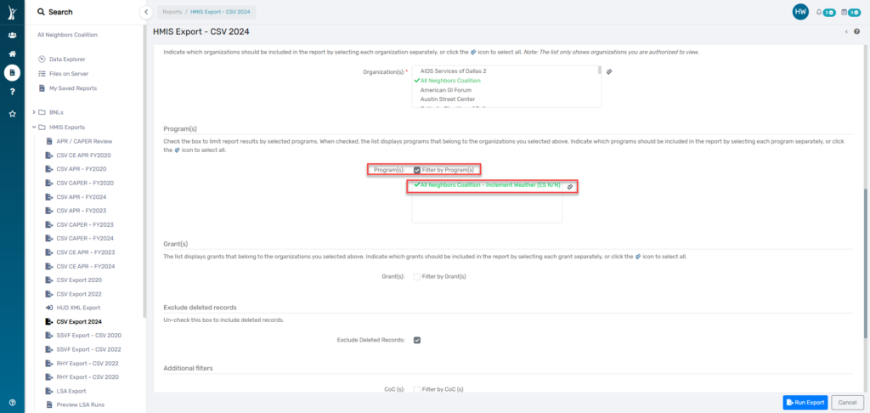Click the app logo in the left rail
Screen dimensions: 870x413
(12, 12)
